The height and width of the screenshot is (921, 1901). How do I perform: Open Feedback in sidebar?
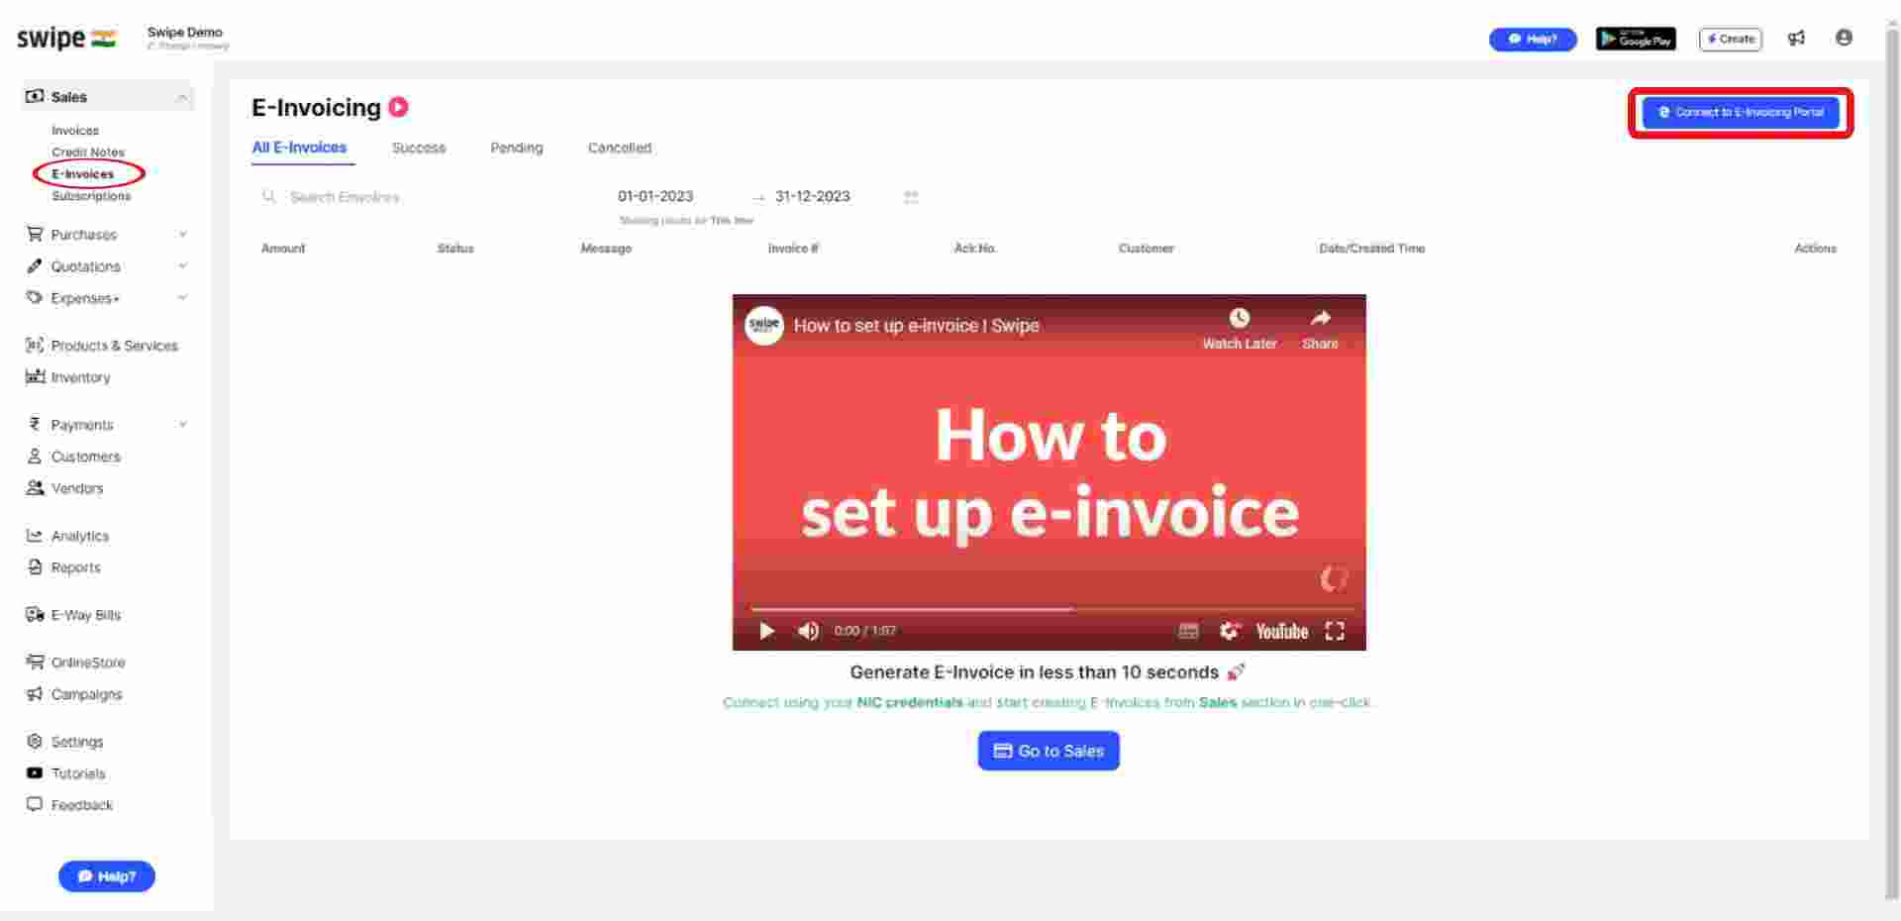click(69, 805)
